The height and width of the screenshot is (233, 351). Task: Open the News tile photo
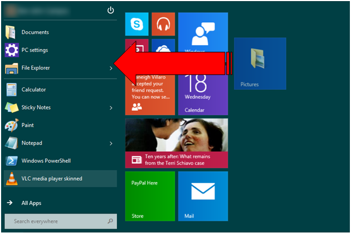177,135
